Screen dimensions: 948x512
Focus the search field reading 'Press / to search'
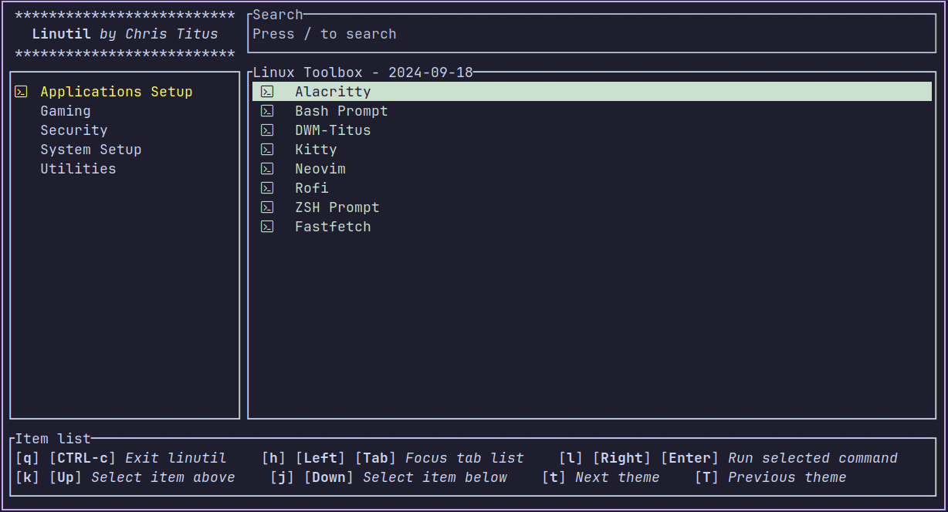pyautogui.click(x=592, y=34)
